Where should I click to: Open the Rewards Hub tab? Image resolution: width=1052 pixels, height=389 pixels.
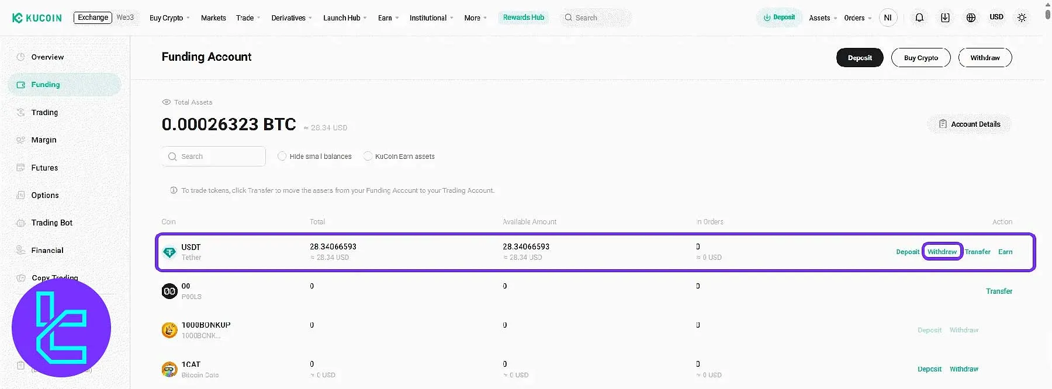point(523,18)
